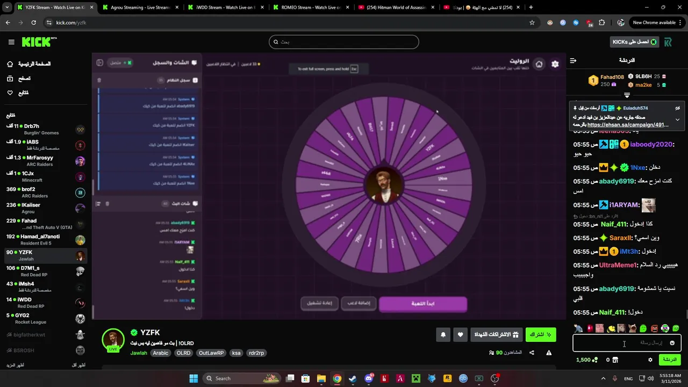Open the emoji picker in chat input
Image resolution: width=688 pixels, height=387 pixels.
click(672, 343)
